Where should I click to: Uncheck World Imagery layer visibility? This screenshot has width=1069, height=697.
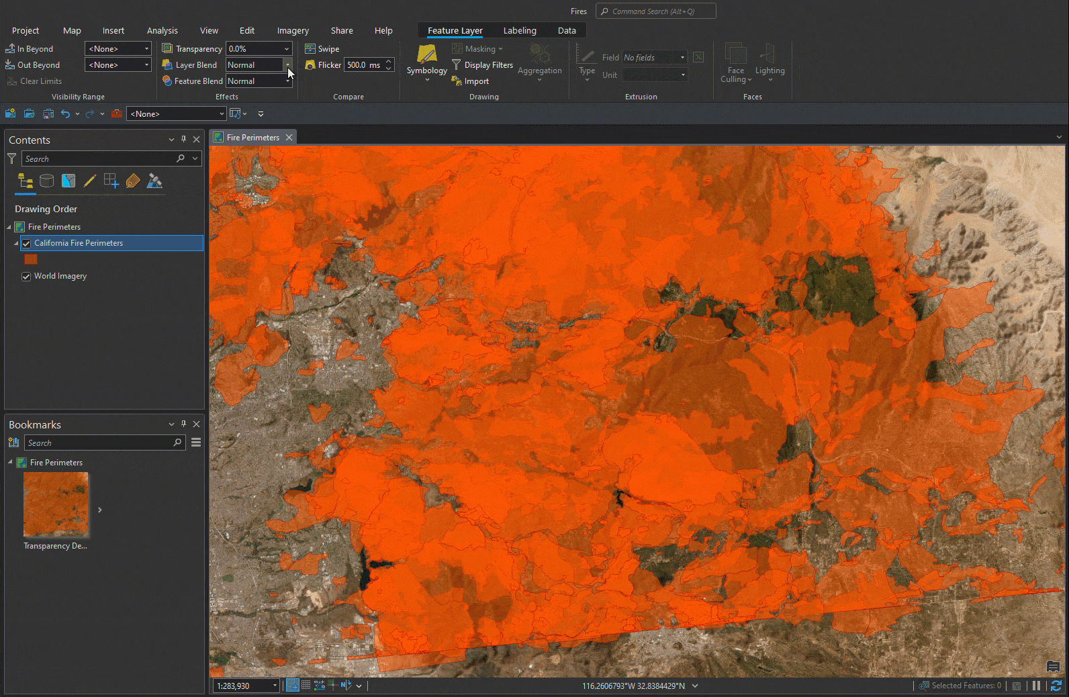[x=26, y=276]
